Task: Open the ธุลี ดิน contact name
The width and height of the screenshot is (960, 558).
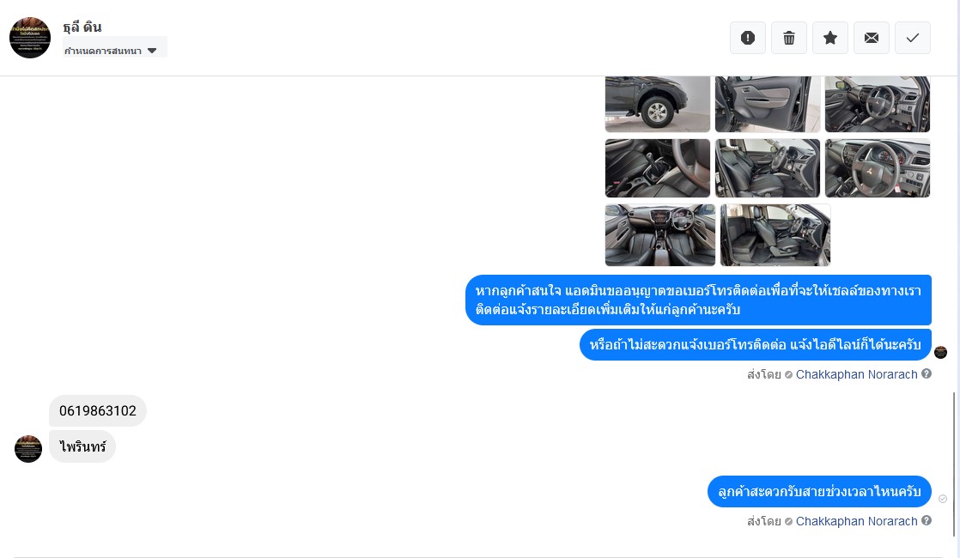Action: coord(82,27)
